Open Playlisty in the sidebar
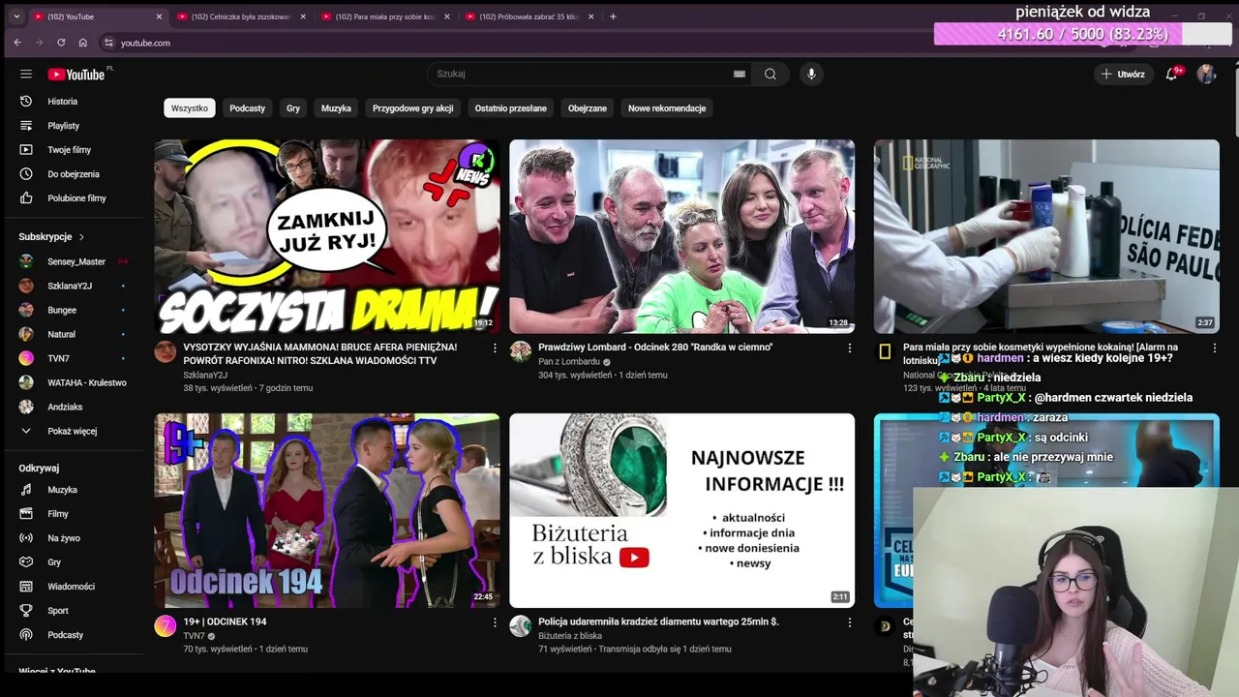This screenshot has height=697, width=1239. (64, 126)
